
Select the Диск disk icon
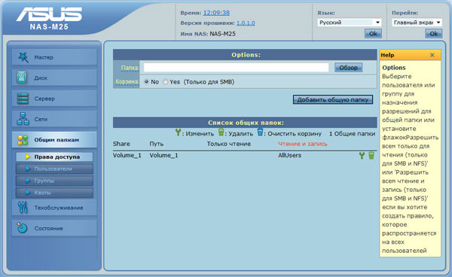(22, 78)
